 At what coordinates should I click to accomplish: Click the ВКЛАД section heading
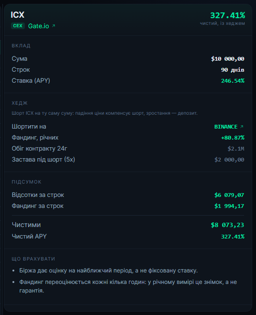21,46
